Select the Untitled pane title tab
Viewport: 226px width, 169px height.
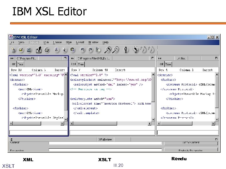click(x=181, y=58)
